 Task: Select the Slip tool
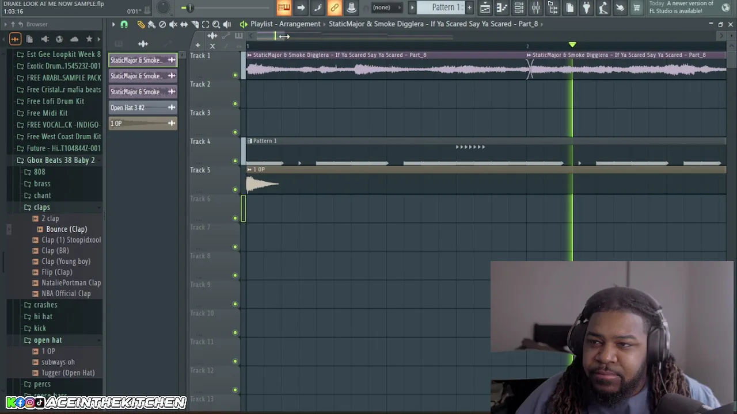point(184,24)
